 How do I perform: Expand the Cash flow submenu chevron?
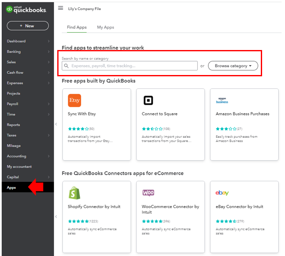pos(48,72)
